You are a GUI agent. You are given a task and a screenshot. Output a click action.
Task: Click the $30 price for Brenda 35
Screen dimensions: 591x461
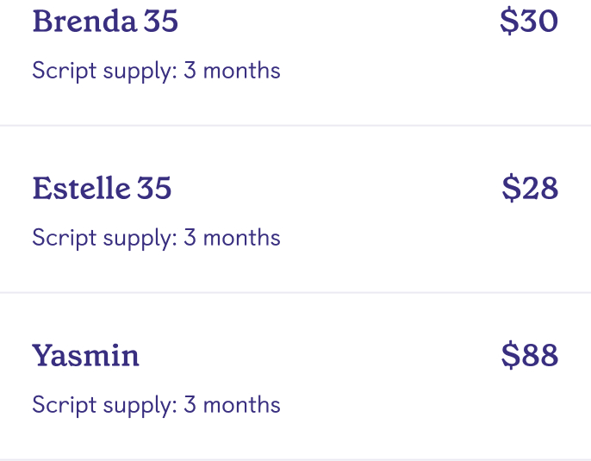point(529,22)
